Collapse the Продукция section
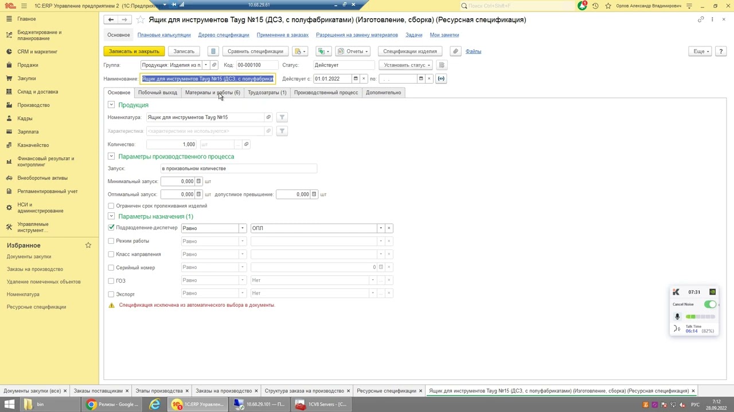Image resolution: width=734 pixels, height=412 pixels. (x=111, y=105)
